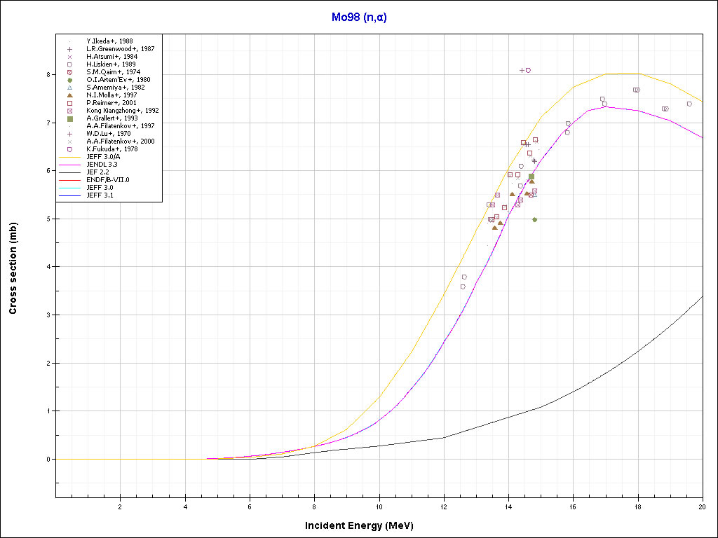Screen dimensions: 718x538
Task: Click the Cross section (mb) axis label
Action: coord(13,268)
